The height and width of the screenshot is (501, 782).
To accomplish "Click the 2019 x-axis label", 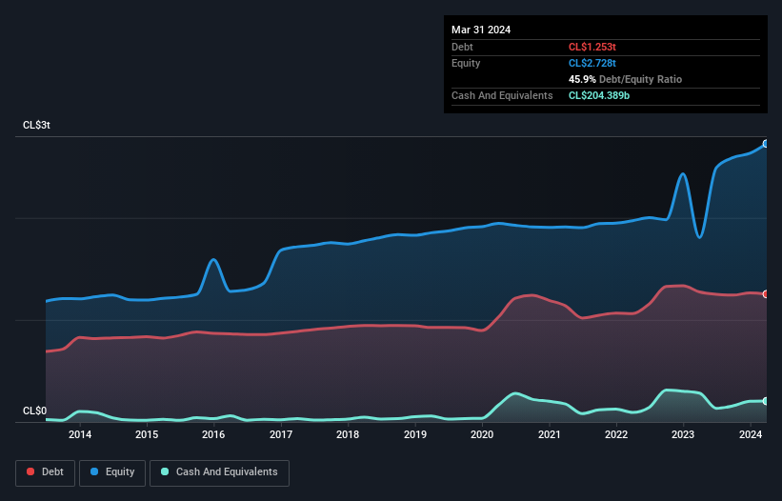I will click(415, 434).
